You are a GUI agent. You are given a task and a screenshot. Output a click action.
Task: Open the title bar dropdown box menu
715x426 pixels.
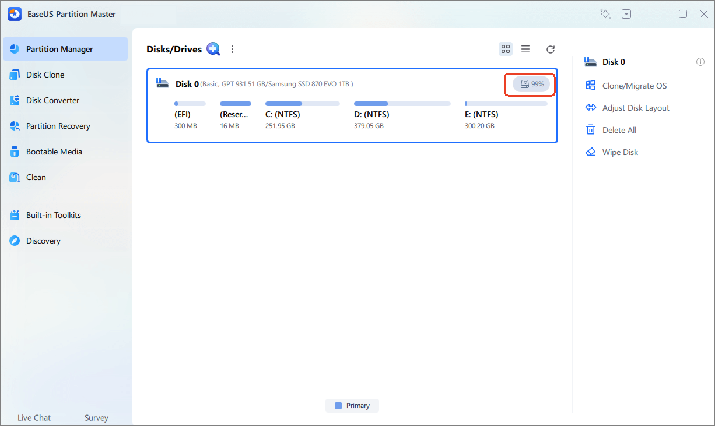click(x=626, y=14)
